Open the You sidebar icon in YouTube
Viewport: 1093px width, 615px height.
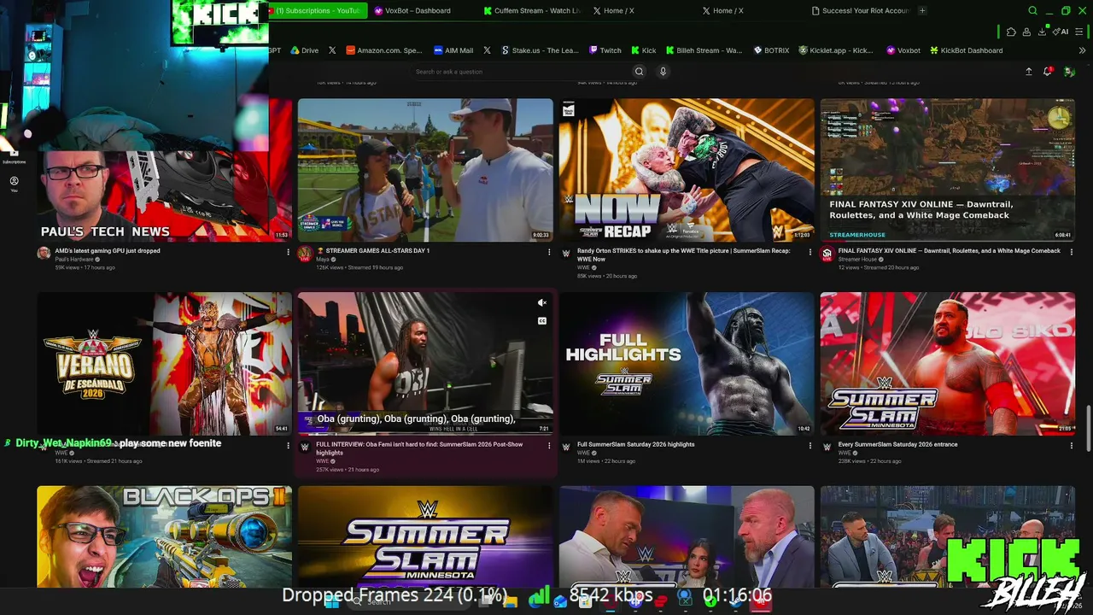pos(14,184)
